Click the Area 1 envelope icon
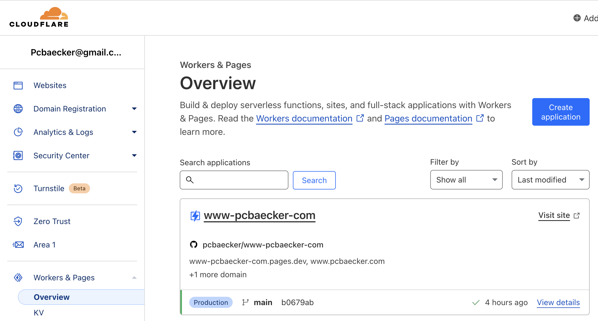 pos(18,245)
